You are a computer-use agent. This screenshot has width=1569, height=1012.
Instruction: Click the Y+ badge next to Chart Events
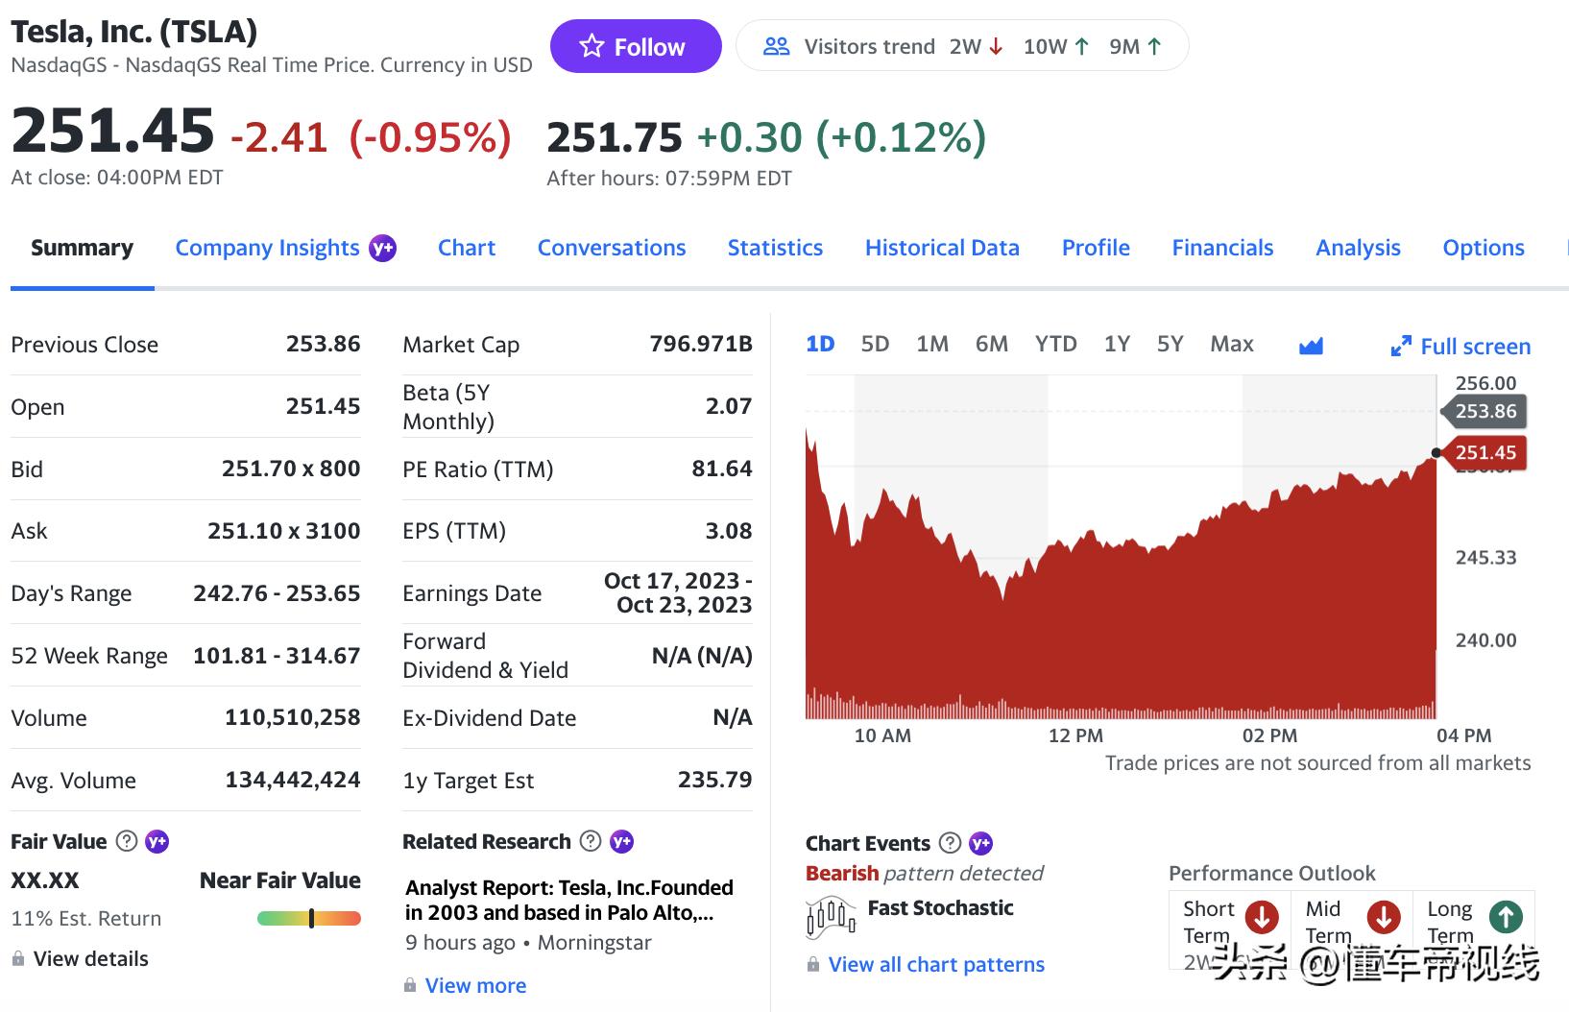pyautogui.click(x=980, y=843)
